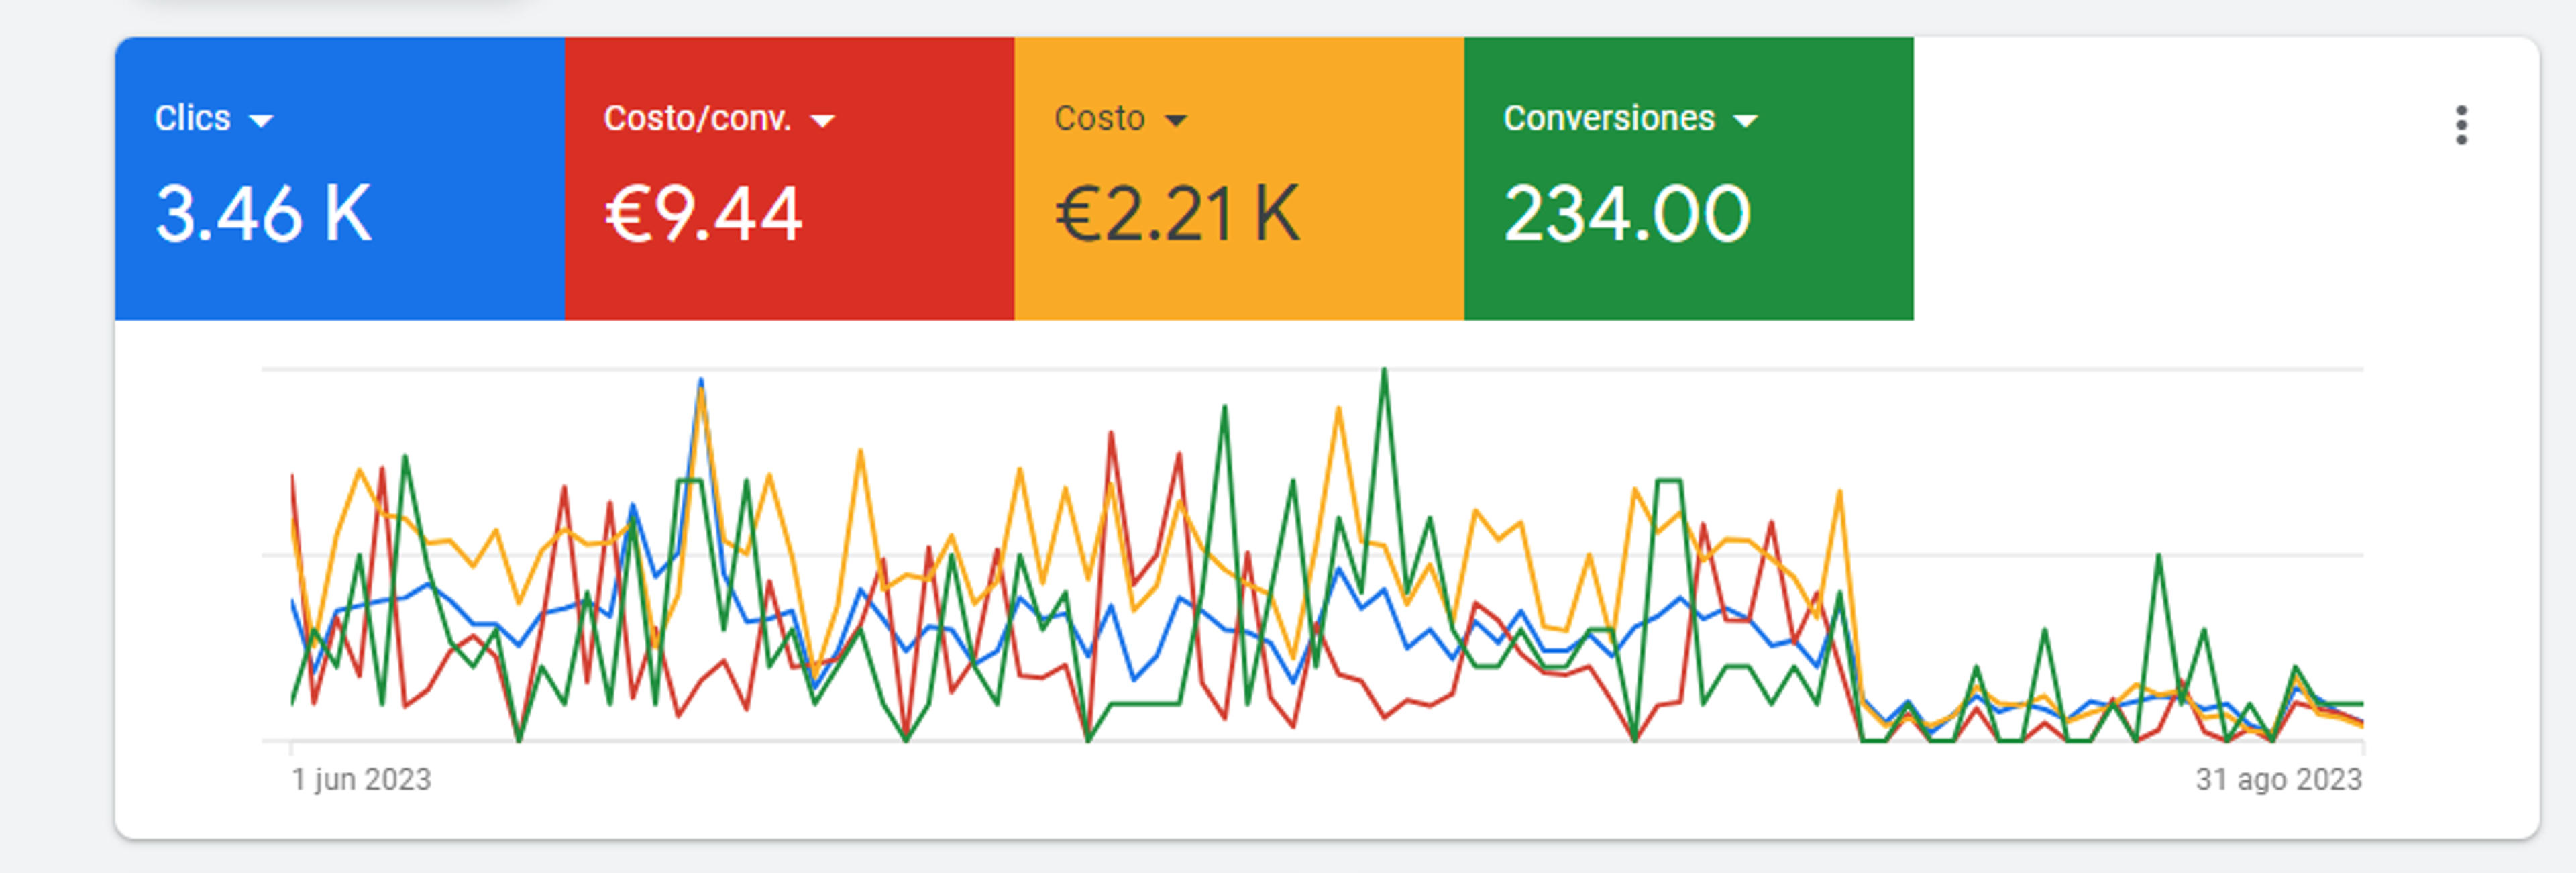Select the €2.21 K cost value
Screen dimensions: 2576x873
pyautogui.click(x=1178, y=214)
